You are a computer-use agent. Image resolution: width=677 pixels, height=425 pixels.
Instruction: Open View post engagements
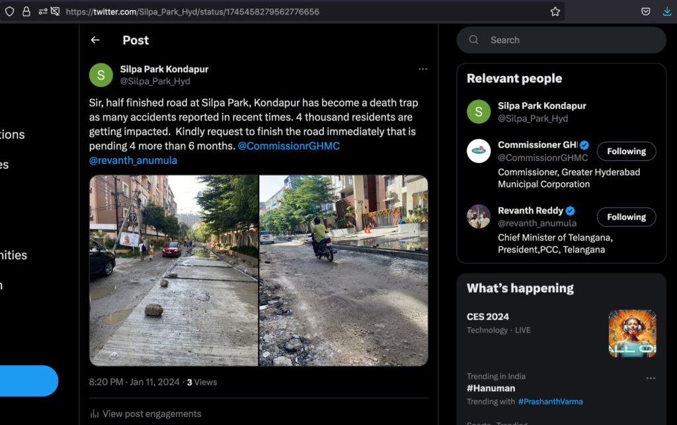click(151, 414)
